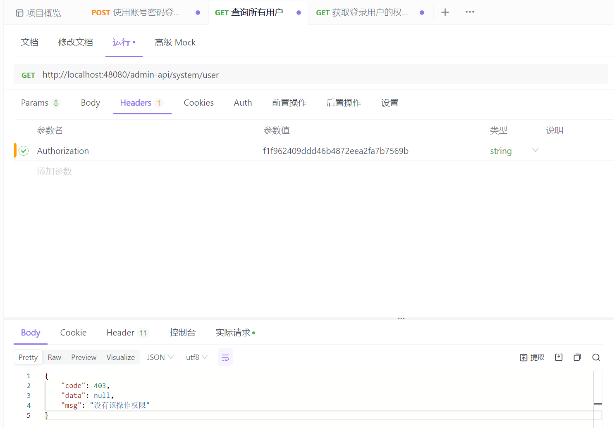Expand the string type dropdown arrow

(x=535, y=150)
